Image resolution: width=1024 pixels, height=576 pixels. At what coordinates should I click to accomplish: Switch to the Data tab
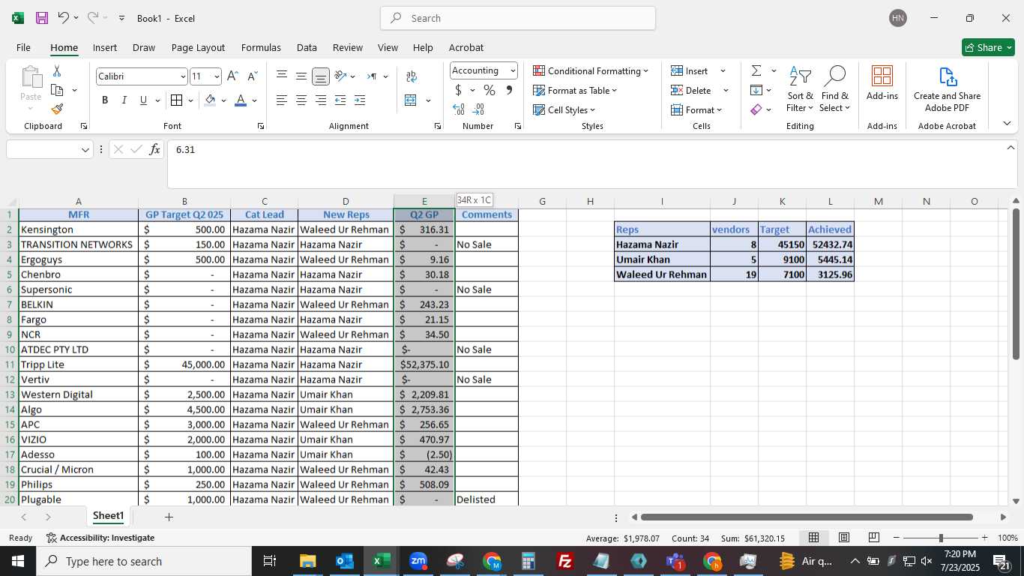pyautogui.click(x=307, y=47)
